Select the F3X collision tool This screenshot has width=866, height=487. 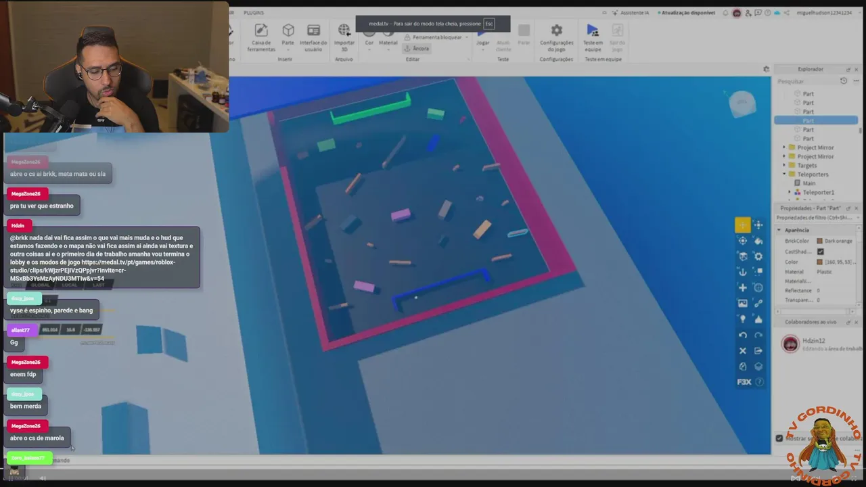pos(758,272)
